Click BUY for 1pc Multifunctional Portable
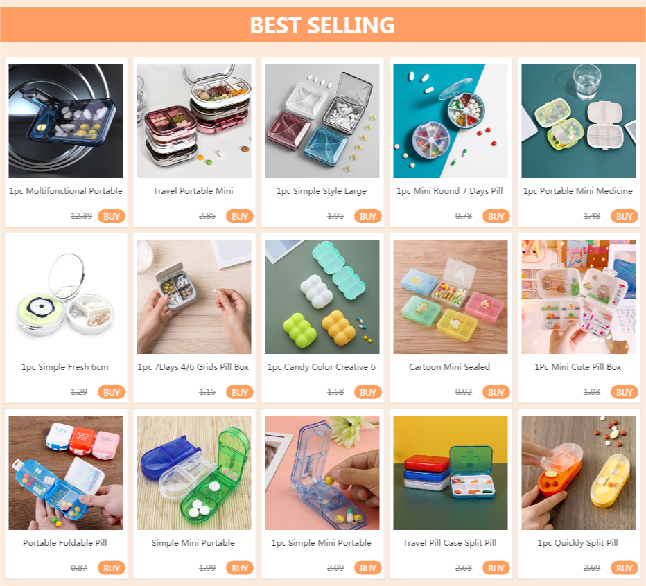This screenshot has height=586, width=646. click(111, 216)
